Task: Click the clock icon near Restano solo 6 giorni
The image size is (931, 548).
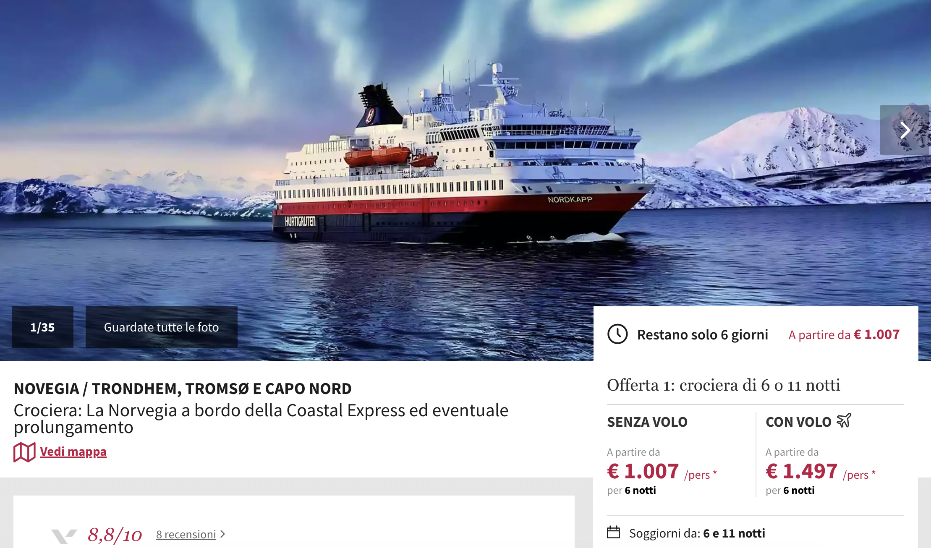Action: pos(617,334)
